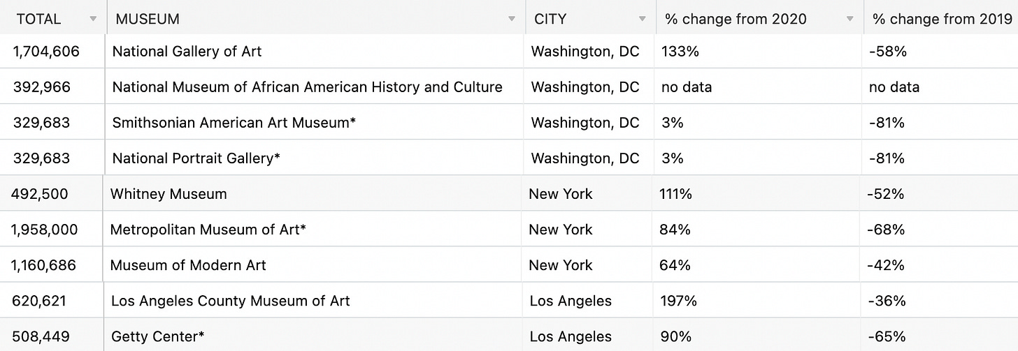This screenshot has height=351, width=1018.
Task: Select National Museum of African American History cell
Action: click(x=315, y=87)
